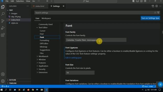Open the Explorer view in activity bar
Viewport: 163px width, 92px height.
(x=3, y=7)
